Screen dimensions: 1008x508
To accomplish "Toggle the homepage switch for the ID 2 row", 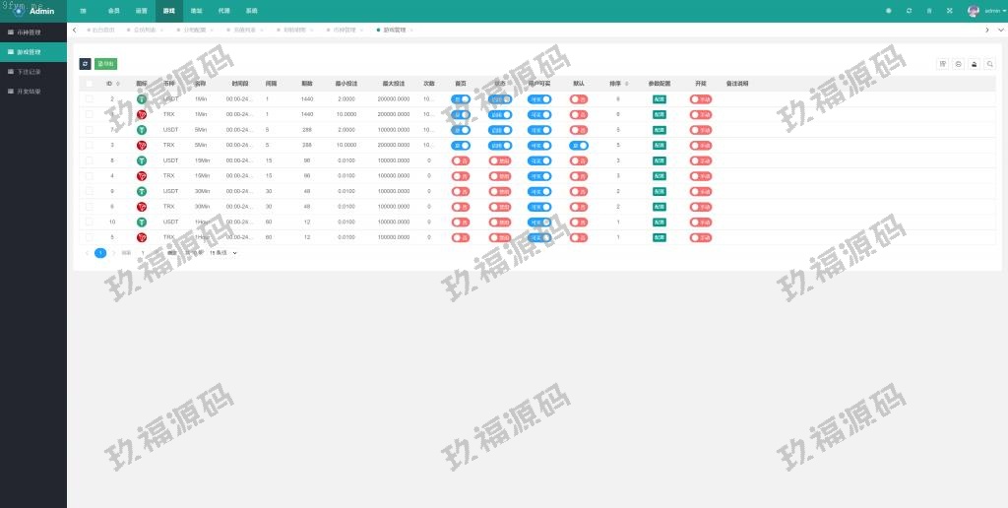I will tap(461, 99).
